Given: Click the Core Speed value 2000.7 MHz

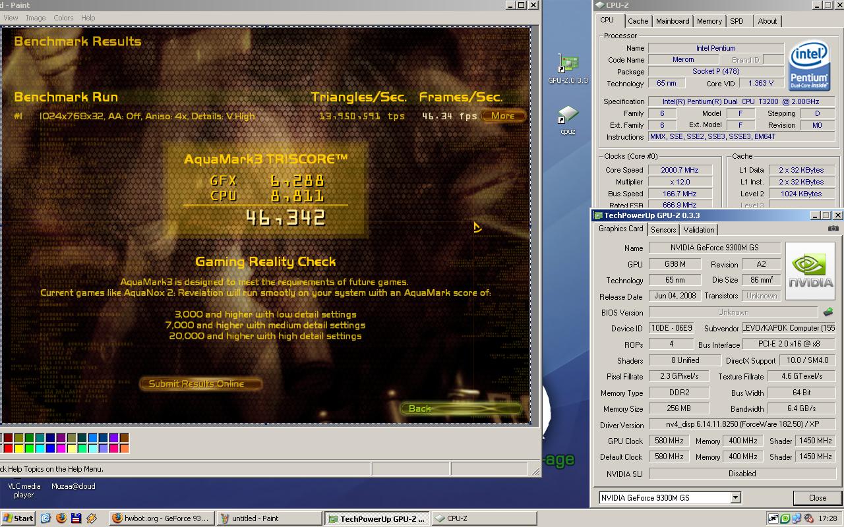Looking at the screenshot, I should [679, 170].
